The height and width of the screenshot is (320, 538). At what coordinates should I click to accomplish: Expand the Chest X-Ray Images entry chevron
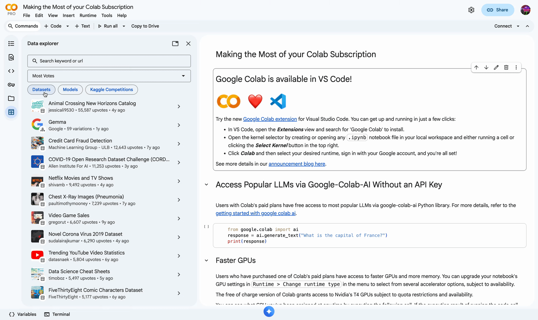[x=179, y=200]
